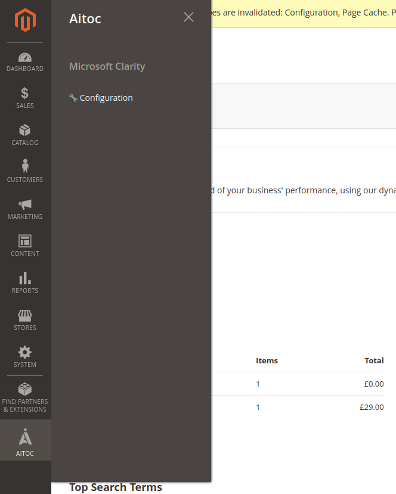Image resolution: width=396 pixels, height=494 pixels.
Task: Click the £0.00 total cell
Action: click(373, 384)
